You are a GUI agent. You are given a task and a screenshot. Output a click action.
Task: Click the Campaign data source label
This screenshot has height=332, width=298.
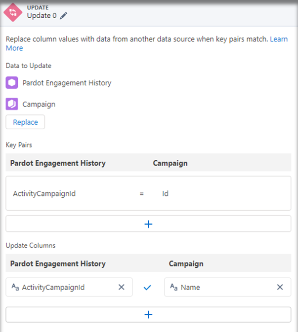39,104
